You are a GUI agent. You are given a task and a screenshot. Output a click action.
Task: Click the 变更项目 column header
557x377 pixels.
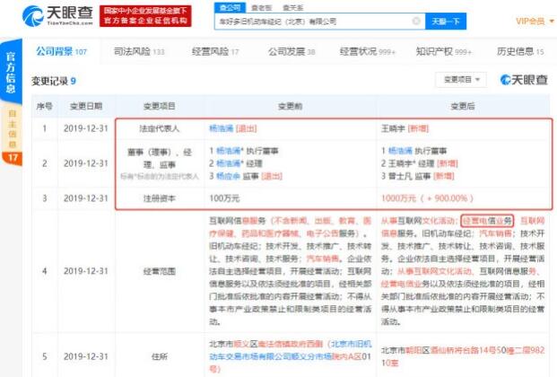[x=160, y=106]
